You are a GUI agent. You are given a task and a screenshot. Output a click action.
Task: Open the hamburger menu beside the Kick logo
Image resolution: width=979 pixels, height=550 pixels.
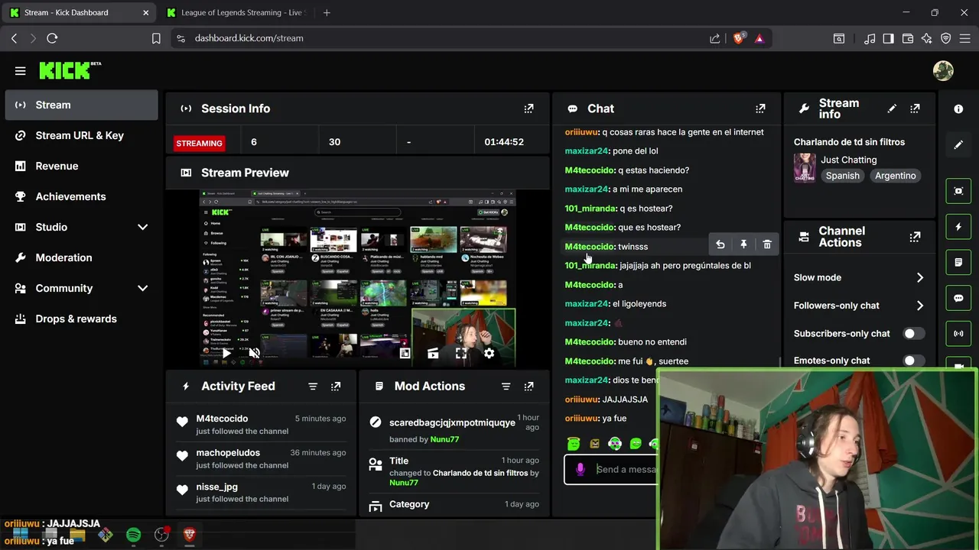coord(21,71)
